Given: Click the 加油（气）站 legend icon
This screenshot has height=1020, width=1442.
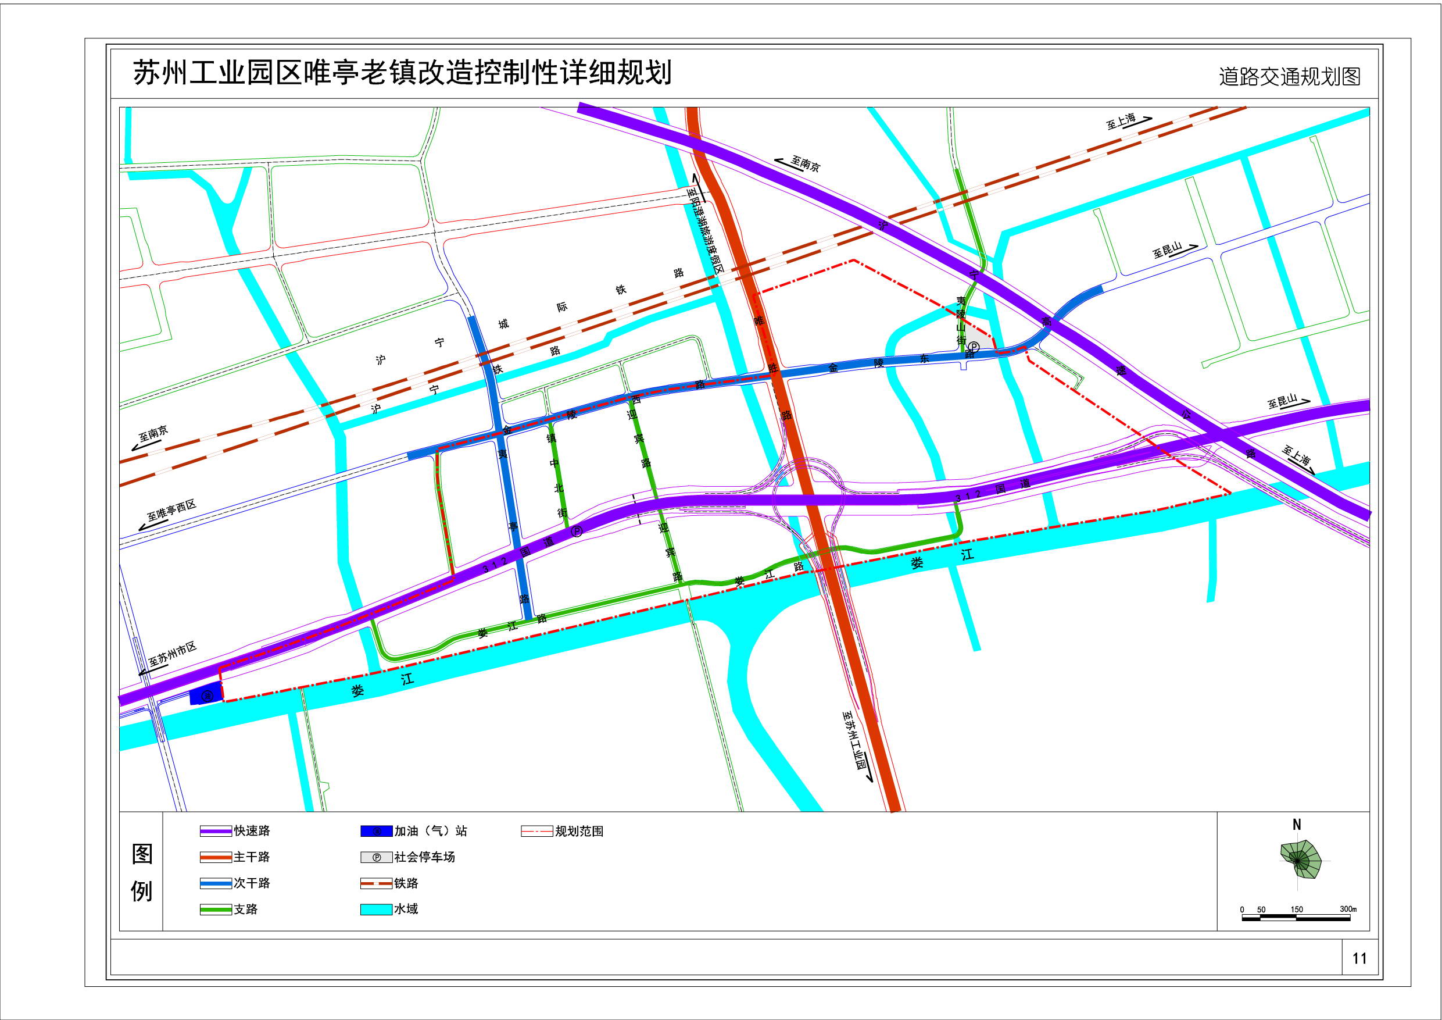Looking at the screenshot, I should (376, 831).
